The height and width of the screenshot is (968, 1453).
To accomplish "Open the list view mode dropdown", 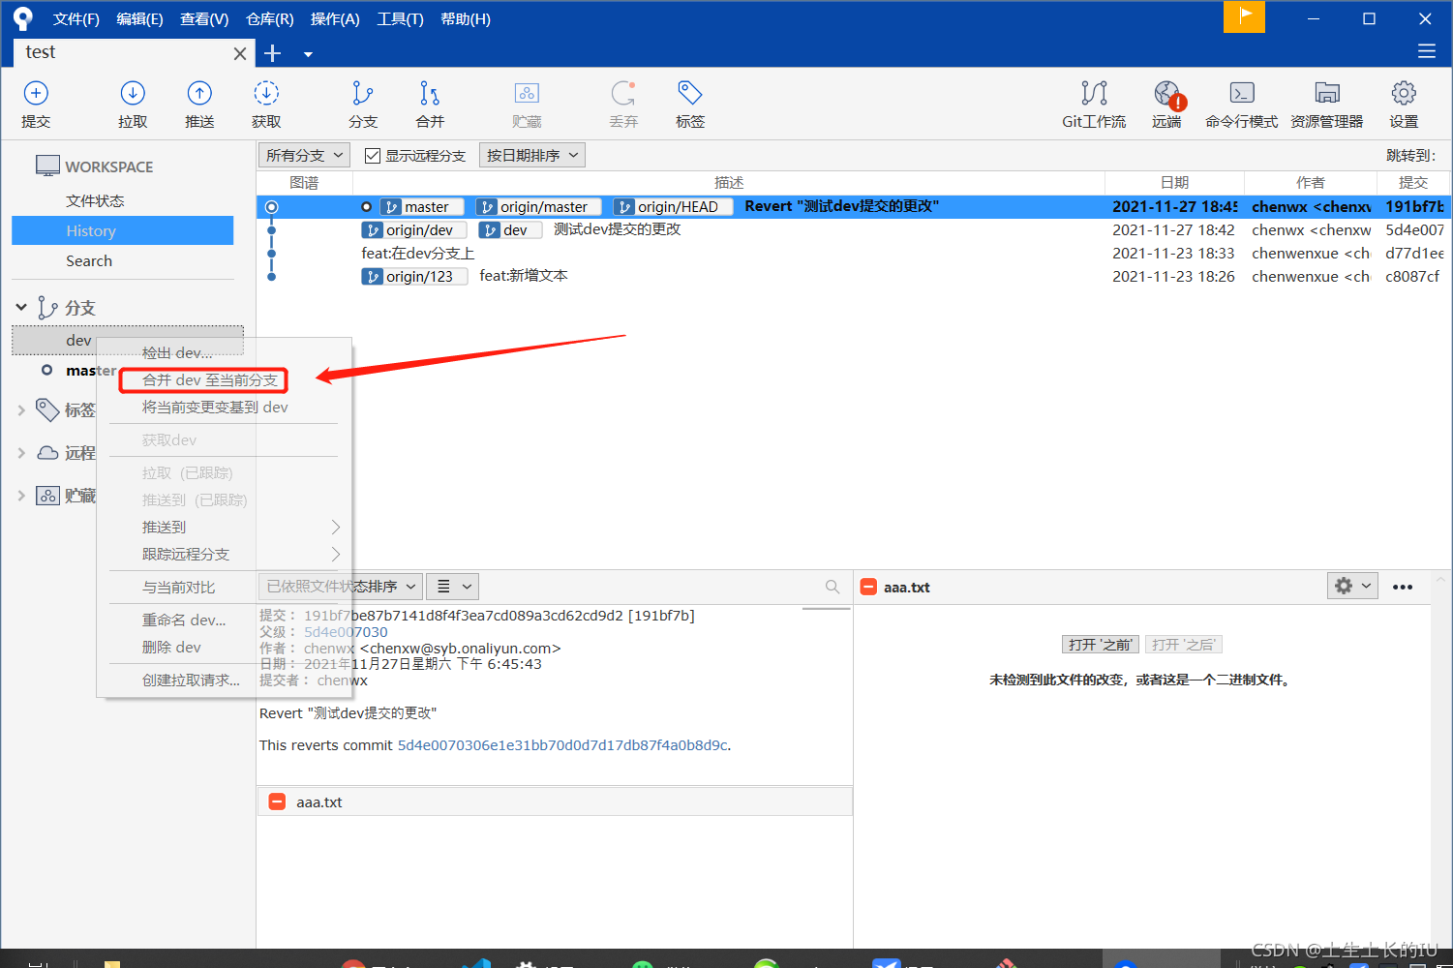I will coord(452,587).
